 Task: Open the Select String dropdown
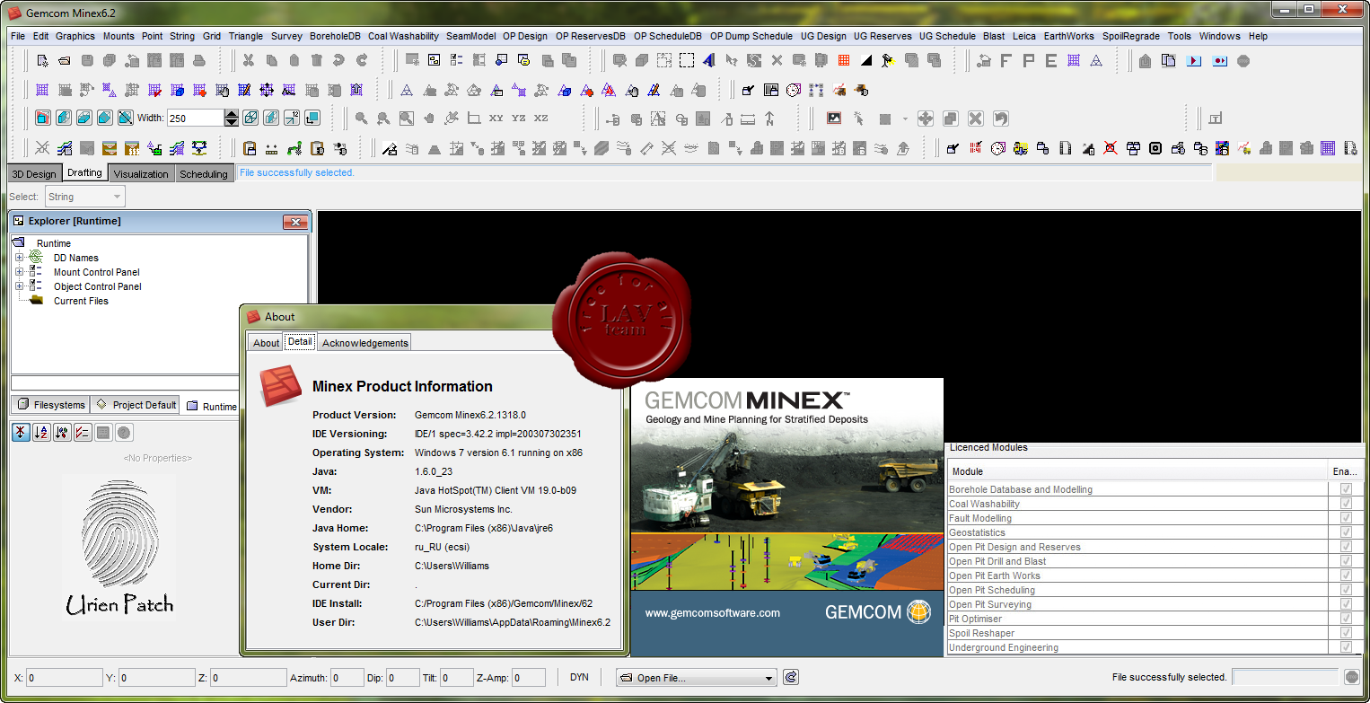click(85, 197)
